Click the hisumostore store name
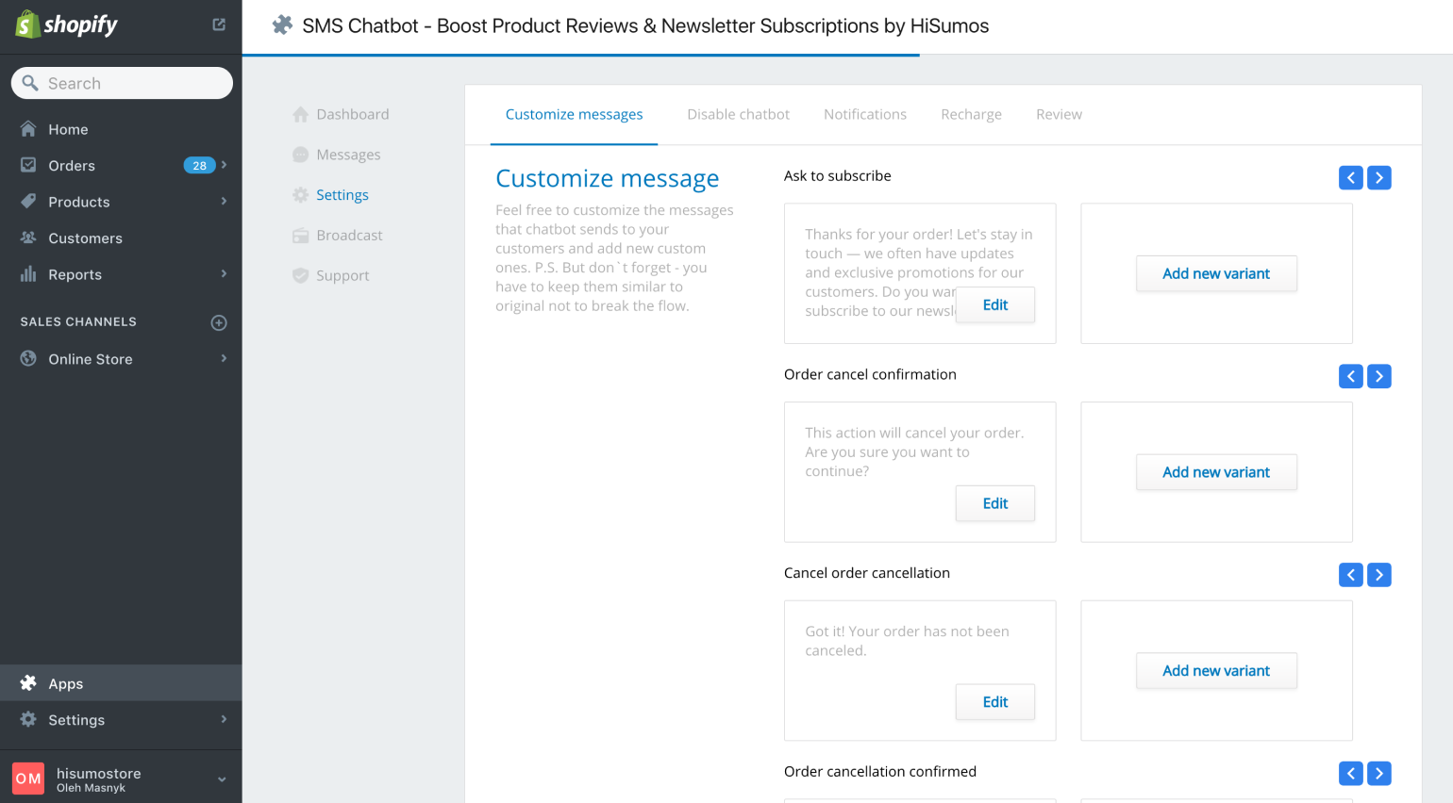The height and width of the screenshot is (803, 1453). (x=98, y=773)
